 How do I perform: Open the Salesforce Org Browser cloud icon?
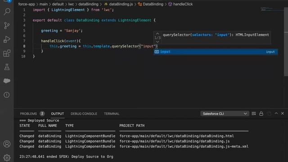7,81
